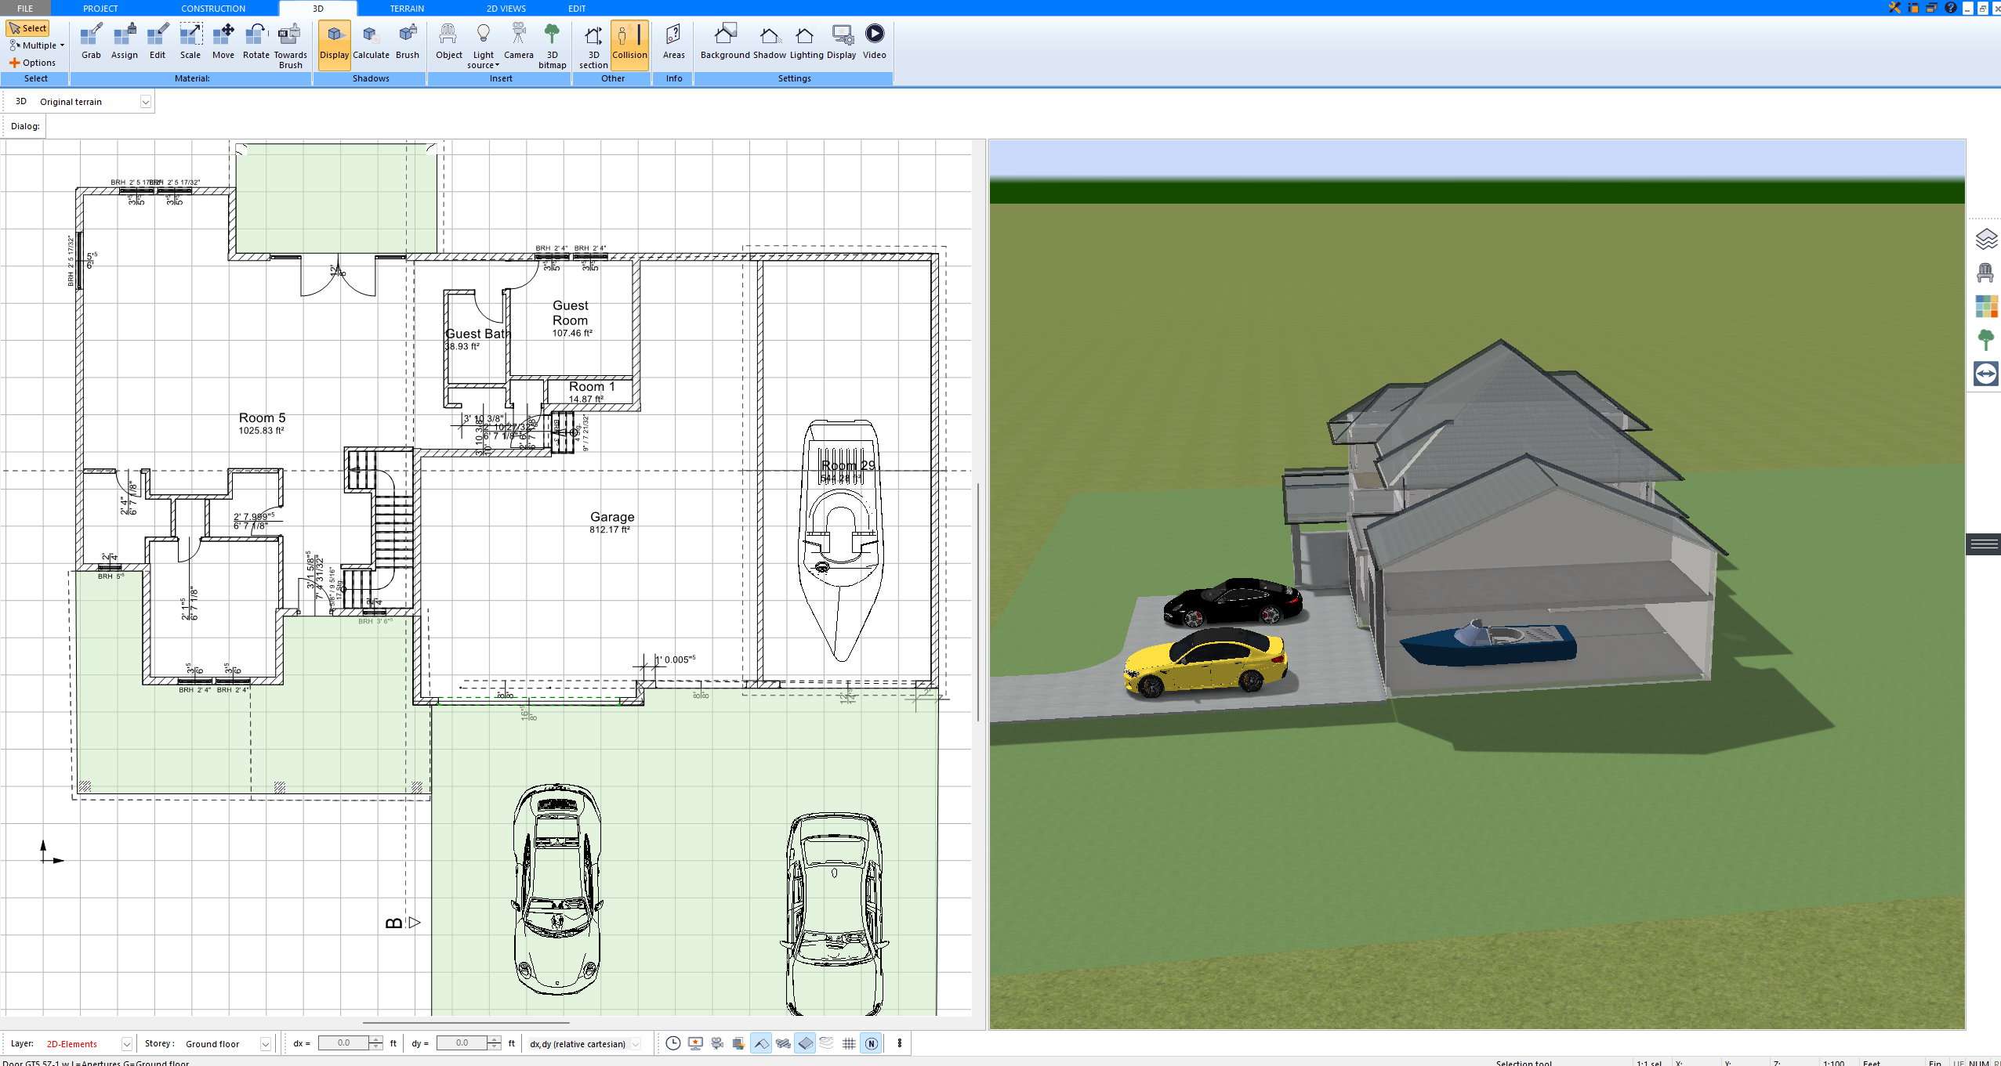Insert a Camera into the scene
Viewport: 2001px width, 1066px height.
(x=517, y=41)
